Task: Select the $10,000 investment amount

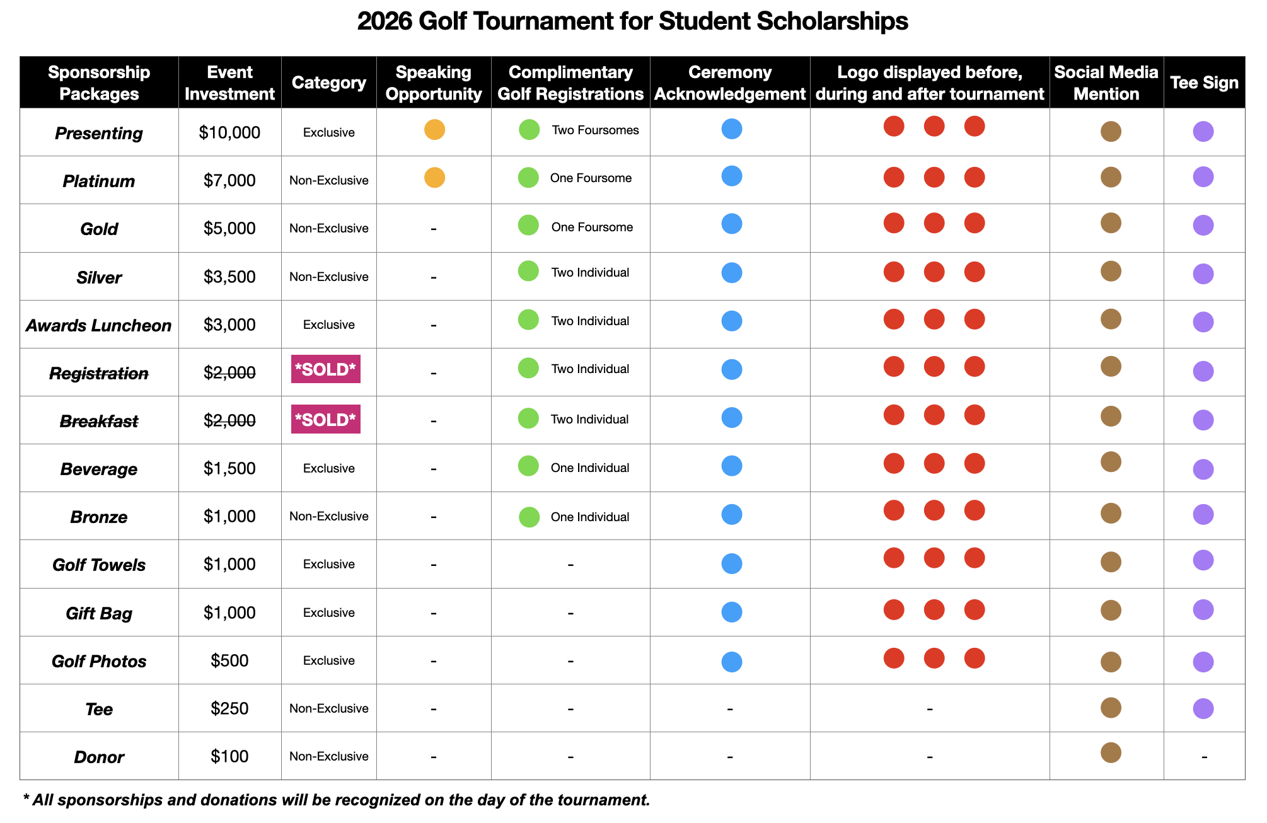Action: 229,132
